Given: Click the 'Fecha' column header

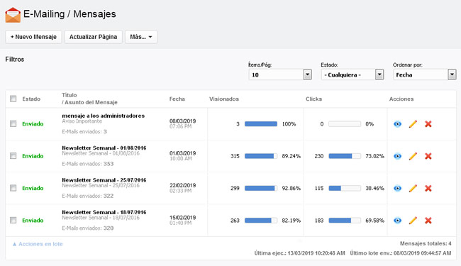Looking at the screenshot, I should [x=177, y=99].
